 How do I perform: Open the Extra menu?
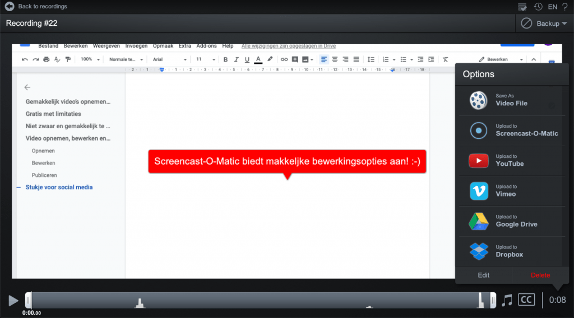pyautogui.click(x=185, y=46)
